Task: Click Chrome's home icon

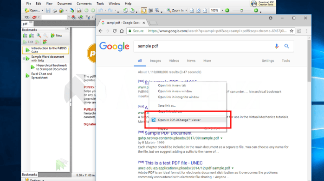Action: [x=122, y=31]
